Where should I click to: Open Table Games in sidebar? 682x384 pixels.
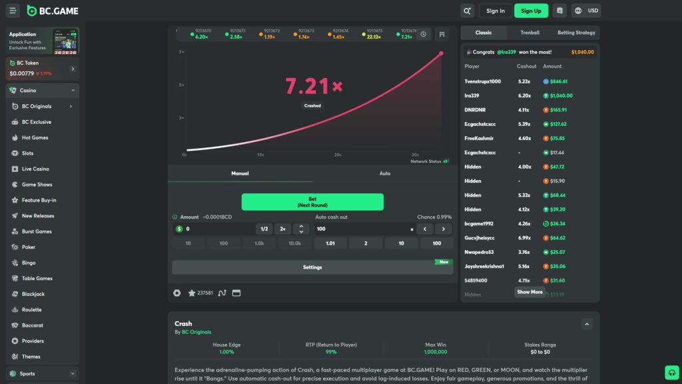pos(37,279)
